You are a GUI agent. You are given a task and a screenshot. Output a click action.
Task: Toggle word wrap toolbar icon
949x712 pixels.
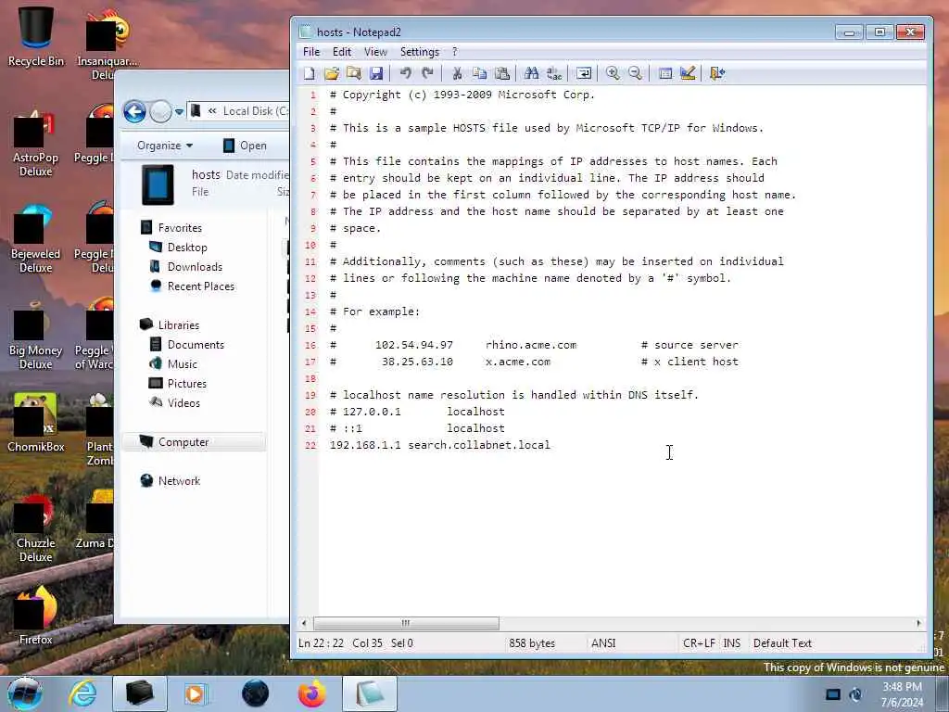coord(584,73)
